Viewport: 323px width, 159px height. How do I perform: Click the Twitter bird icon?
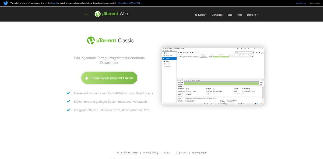[6, 3]
